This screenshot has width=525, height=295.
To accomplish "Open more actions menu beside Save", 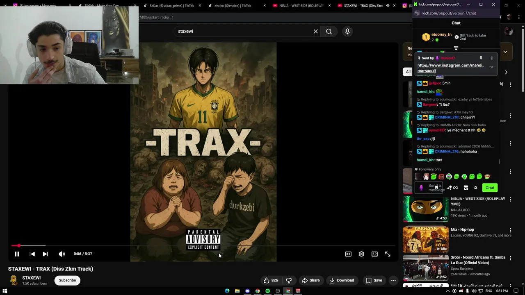I will (393, 280).
